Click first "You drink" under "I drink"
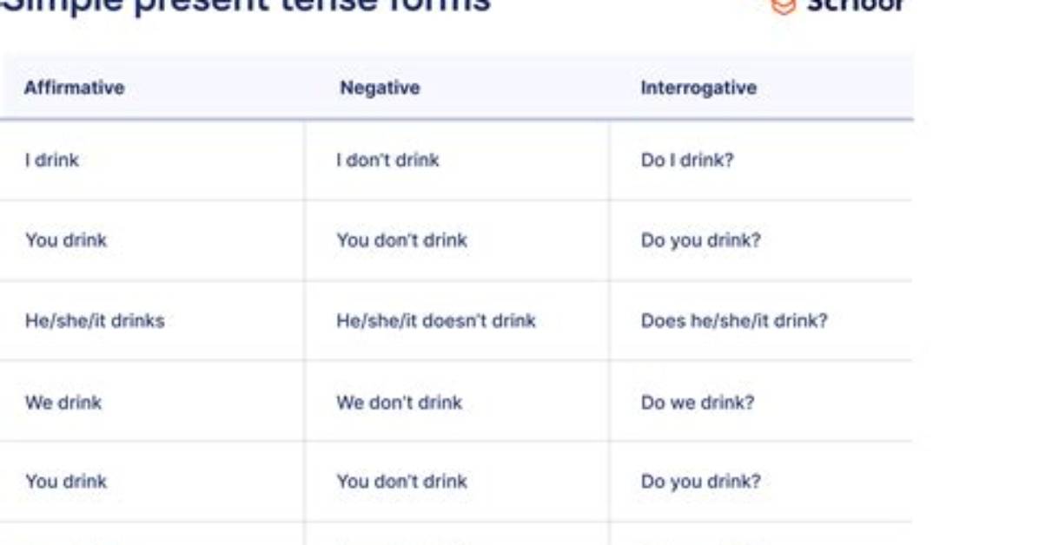 66,240
